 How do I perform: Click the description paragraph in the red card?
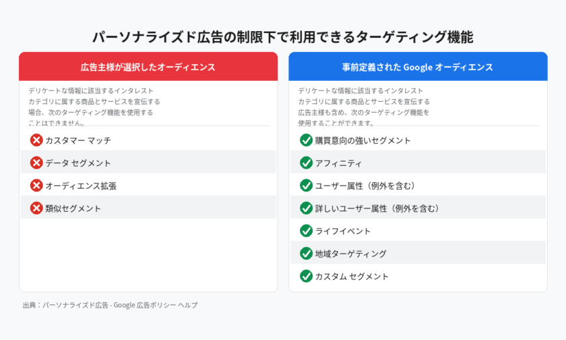(x=94, y=107)
